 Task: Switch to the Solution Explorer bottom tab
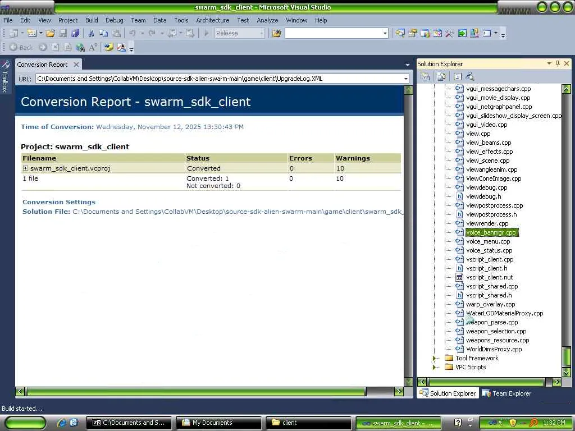click(448, 393)
